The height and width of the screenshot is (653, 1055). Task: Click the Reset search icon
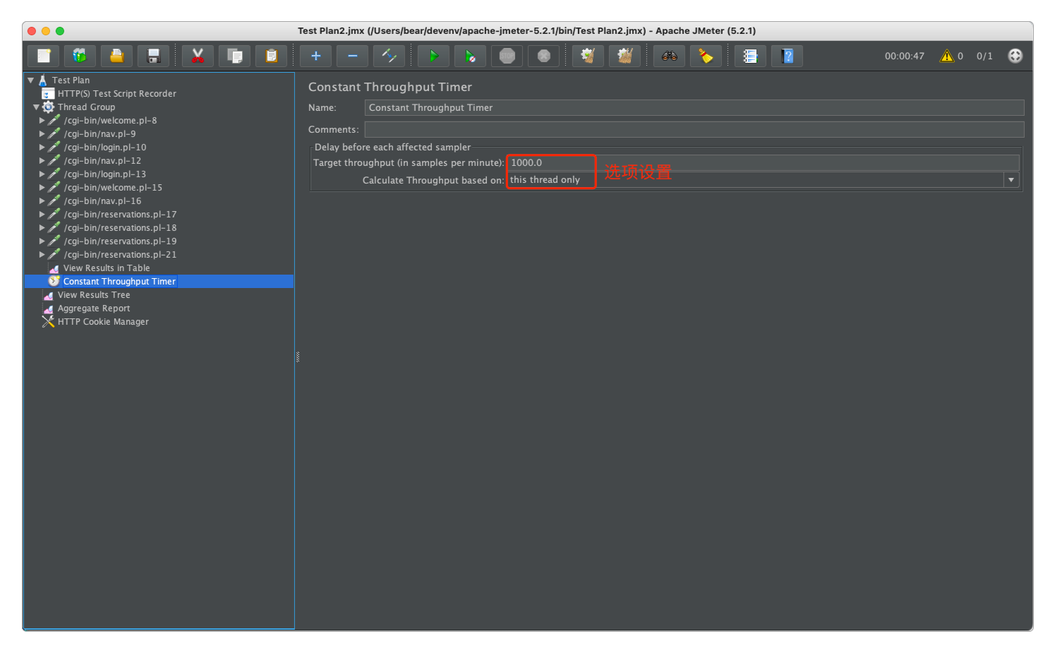coord(706,56)
